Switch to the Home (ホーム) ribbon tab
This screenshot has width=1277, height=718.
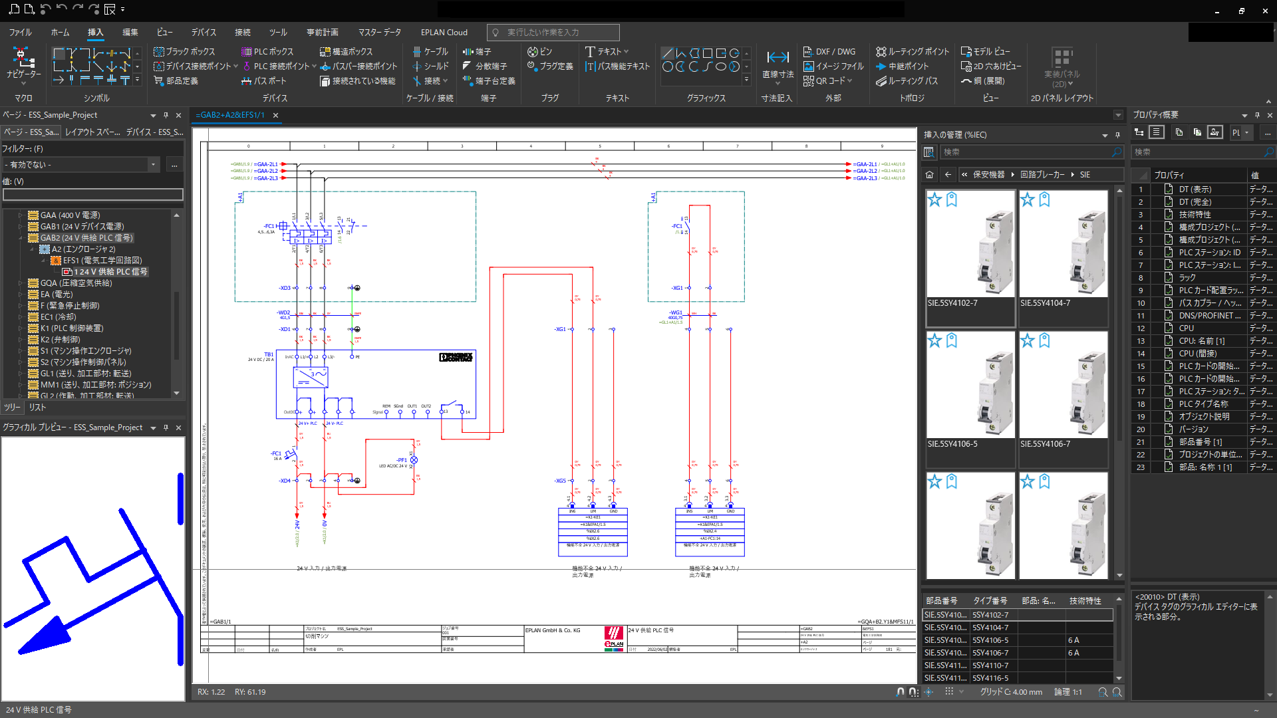coord(60,32)
